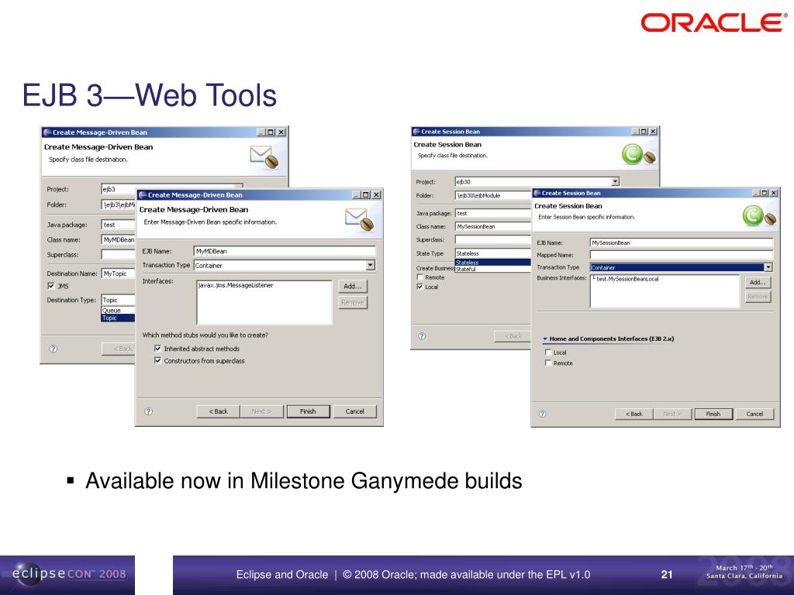The image size is (794, 595).
Task: Click green class bean icon in back Session dialog
Action: [x=639, y=155]
